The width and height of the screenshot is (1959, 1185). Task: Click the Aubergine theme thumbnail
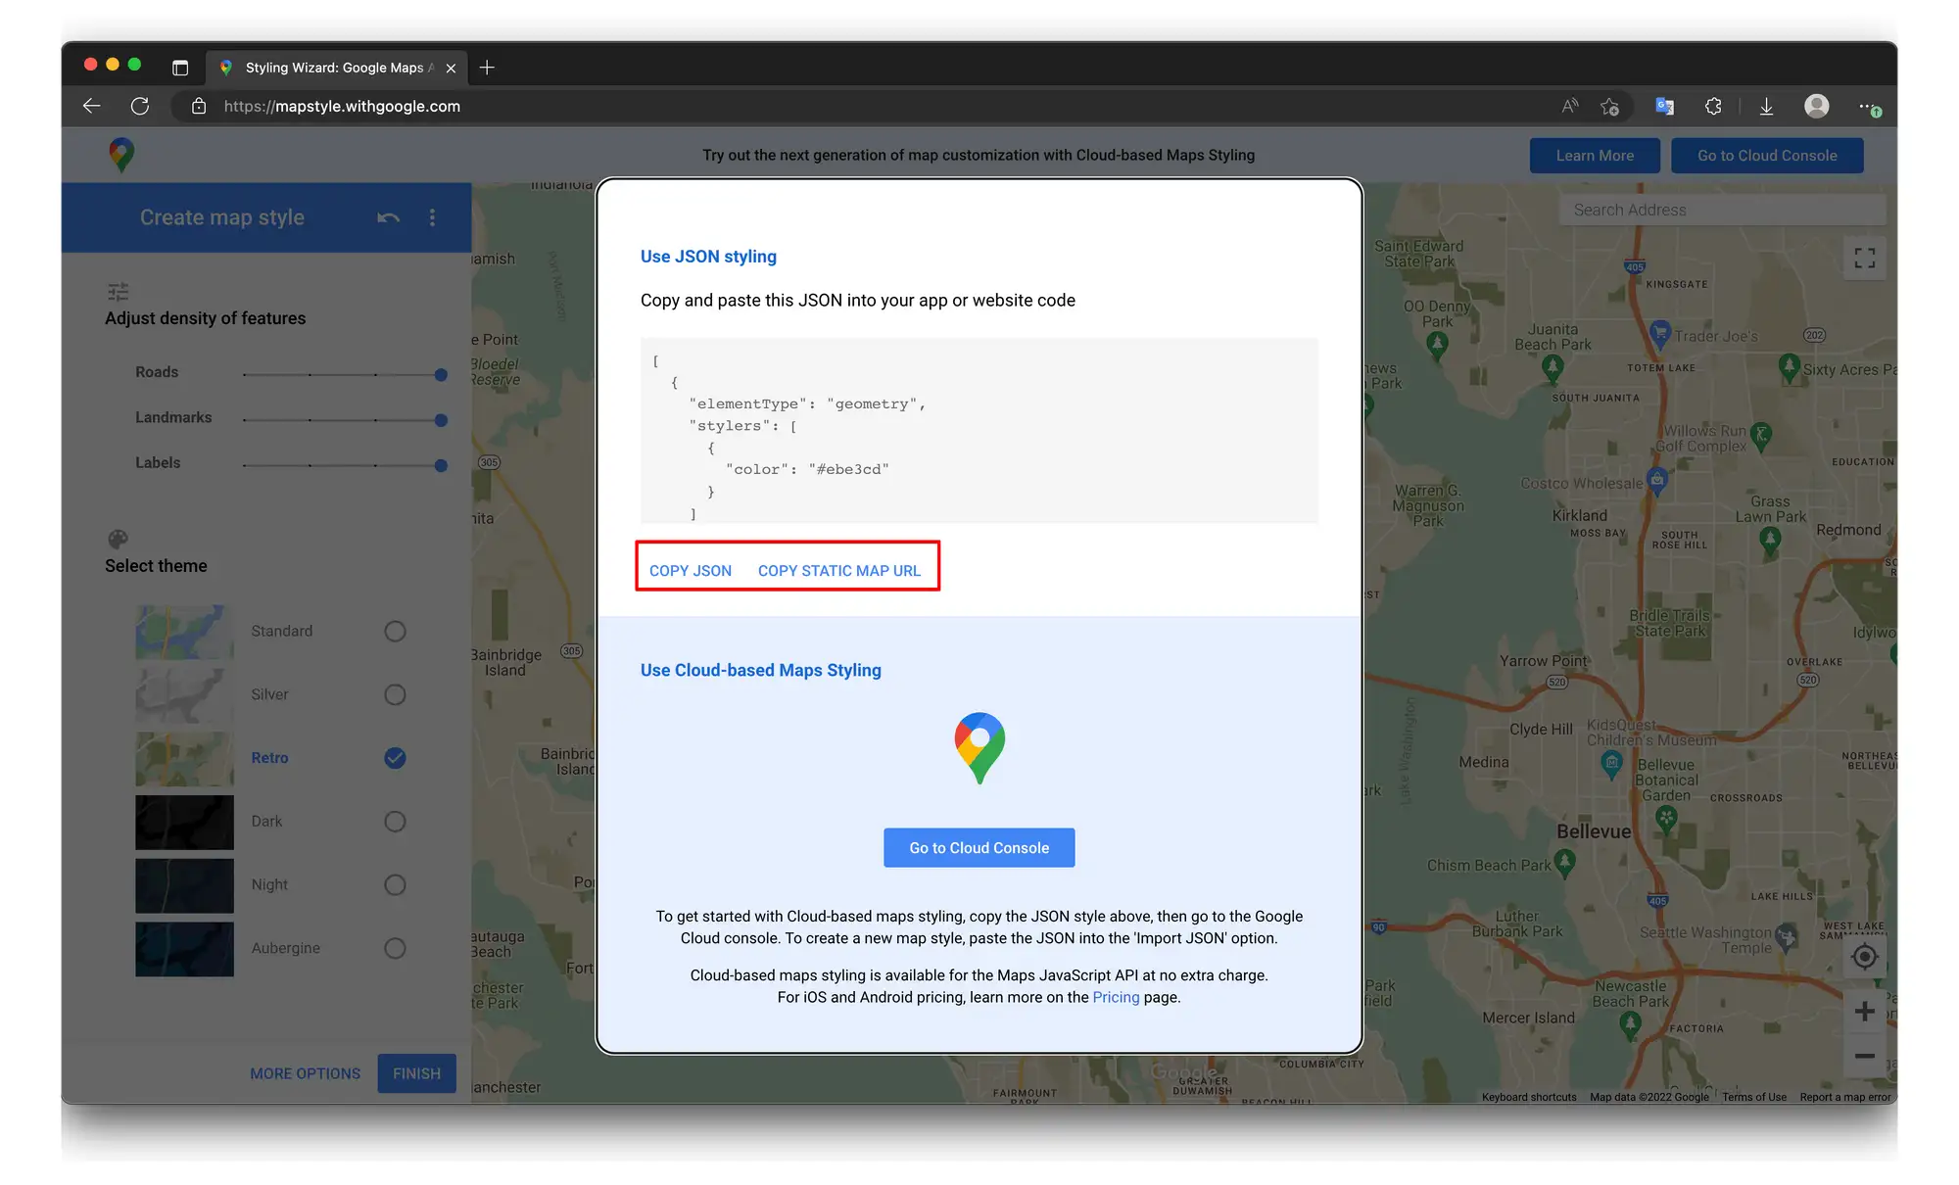(184, 949)
